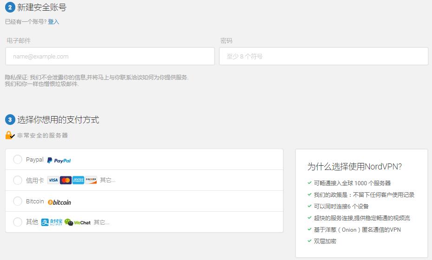Click the Alipay logo icon
Image resolution: width=432 pixels, height=260 pixels.
point(51,222)
